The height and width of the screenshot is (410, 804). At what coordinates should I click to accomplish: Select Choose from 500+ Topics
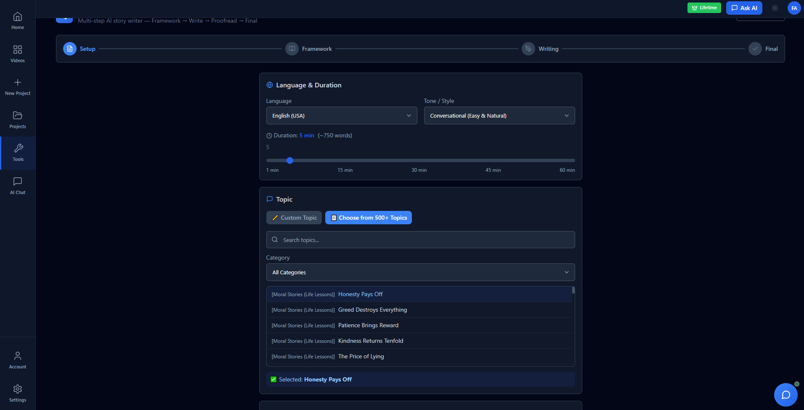click(369, 218)
